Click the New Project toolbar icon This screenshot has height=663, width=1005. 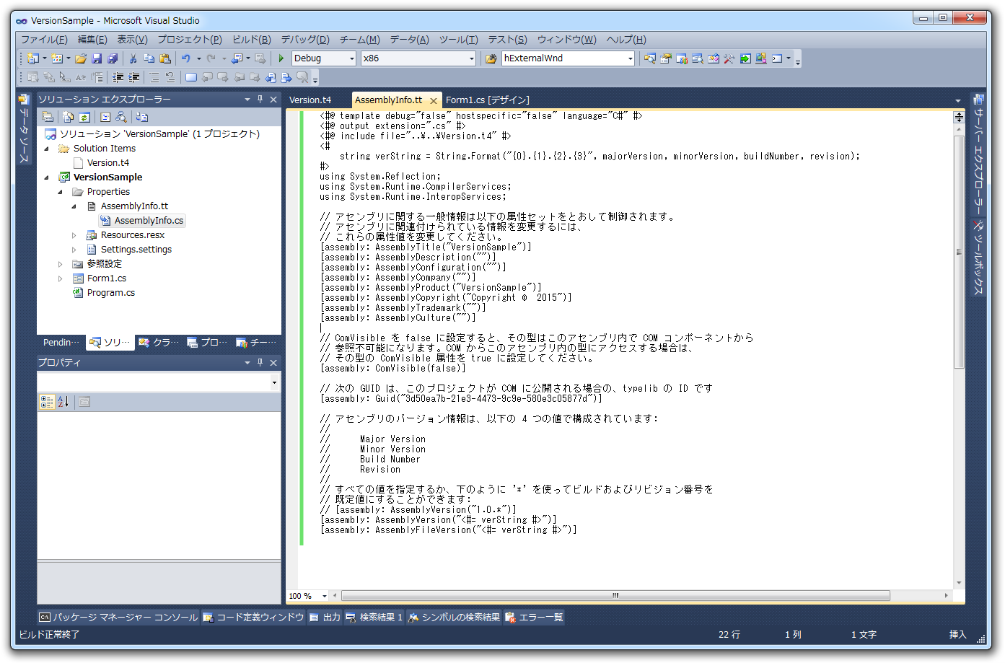(33, 58)
